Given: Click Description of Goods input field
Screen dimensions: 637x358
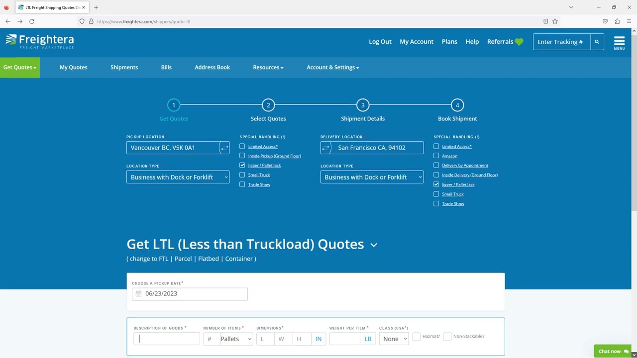Looking at the screenshot, I should 167,339.
